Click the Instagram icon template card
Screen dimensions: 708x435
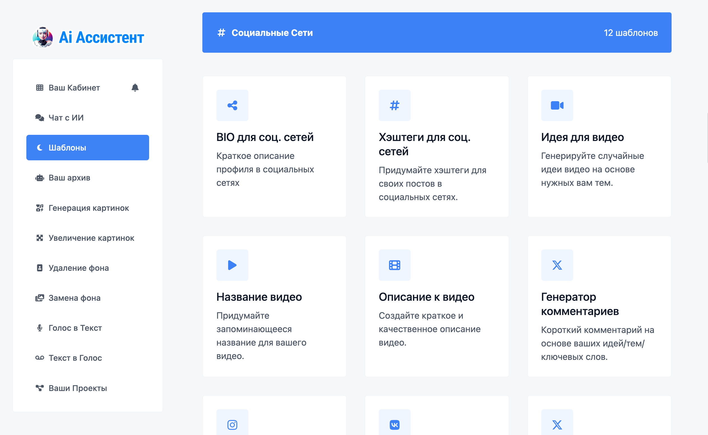pyautogui.click(x=232, y=424)
